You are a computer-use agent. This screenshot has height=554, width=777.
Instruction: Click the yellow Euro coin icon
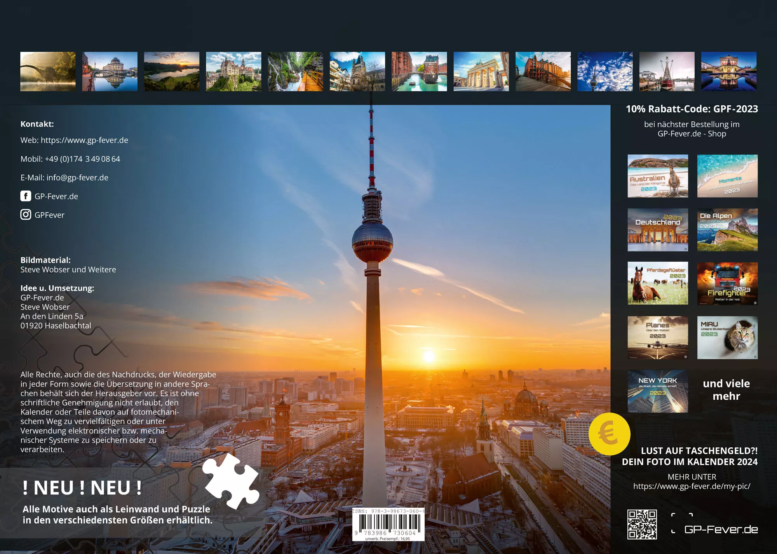[609, 434]
